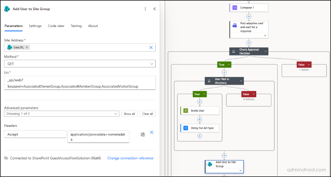Screen dimensions: 331x177
Task: Collapse the red False branch with 1 Action
Action: coord(309,65)
